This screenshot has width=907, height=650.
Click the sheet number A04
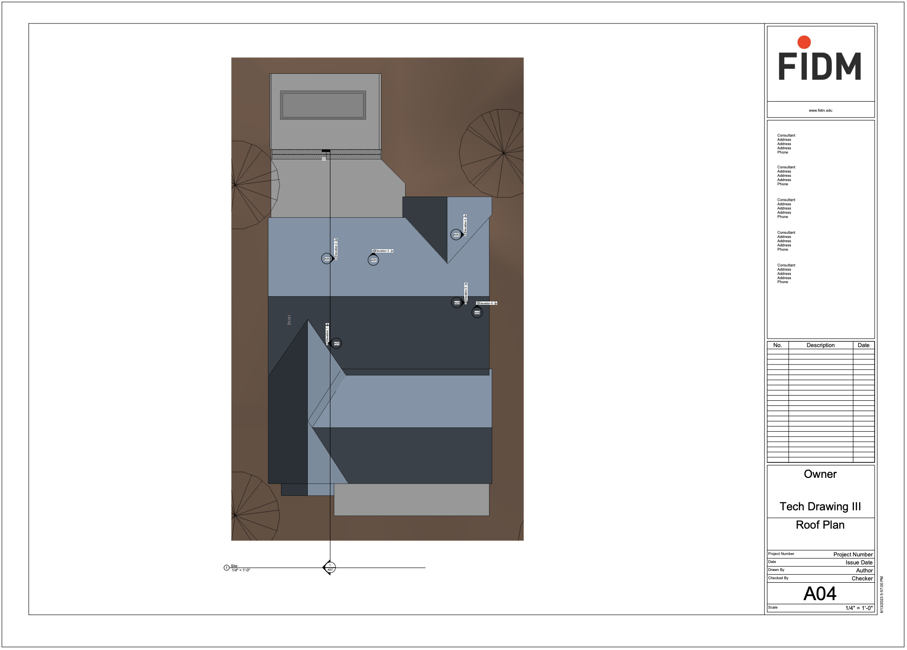(821, 594)
